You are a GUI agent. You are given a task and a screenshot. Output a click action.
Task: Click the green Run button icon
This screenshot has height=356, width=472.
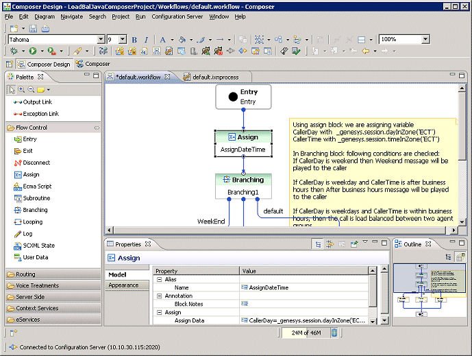33,51
